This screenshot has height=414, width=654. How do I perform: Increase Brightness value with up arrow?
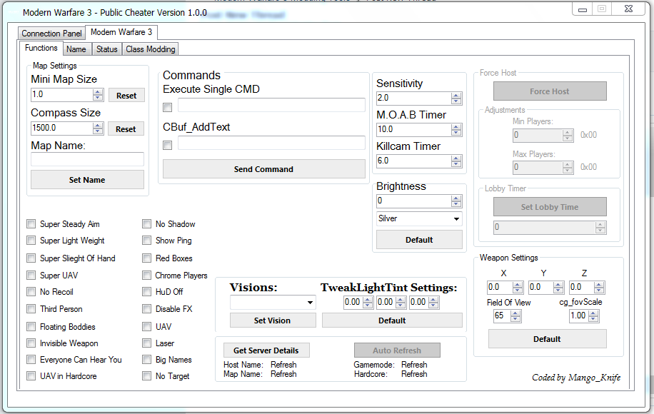(456, 198)
